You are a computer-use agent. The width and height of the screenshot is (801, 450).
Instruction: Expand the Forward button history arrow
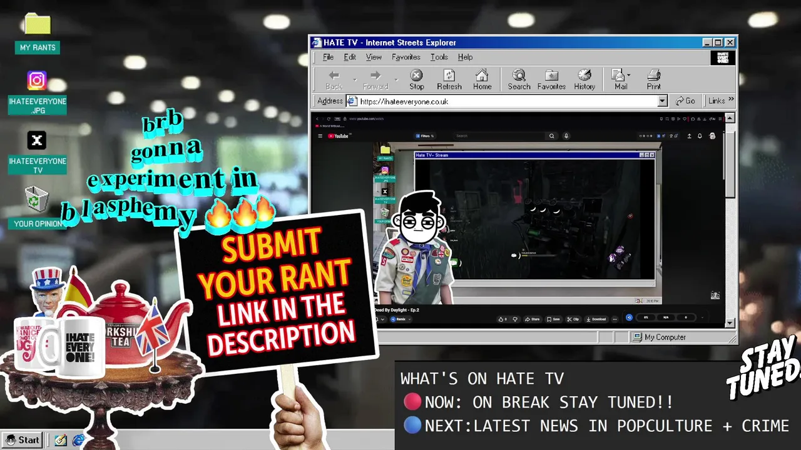tap(396, 80)
